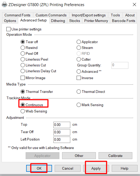
Task: Click the Other button
Action: tap(79, 156)
